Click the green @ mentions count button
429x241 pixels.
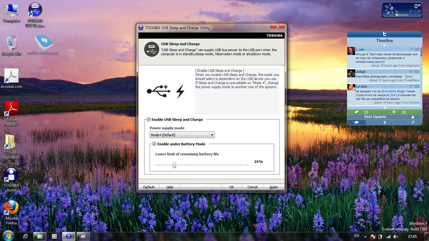pyautogui.click(x=403, y=112)
